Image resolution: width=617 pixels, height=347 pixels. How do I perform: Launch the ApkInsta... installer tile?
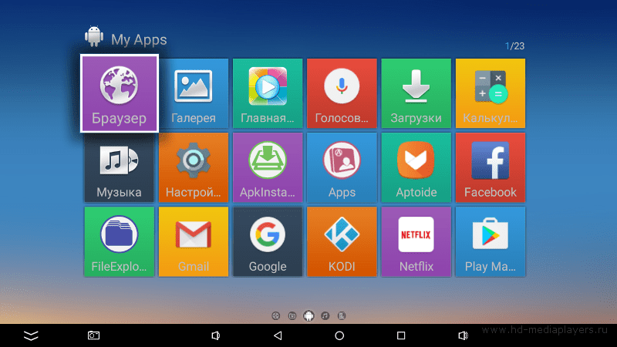(x=268, y=167)
